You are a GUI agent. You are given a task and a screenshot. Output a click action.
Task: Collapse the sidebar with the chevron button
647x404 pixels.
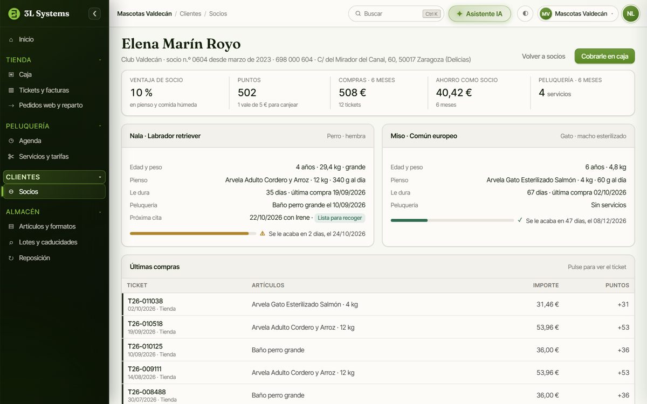94,13
